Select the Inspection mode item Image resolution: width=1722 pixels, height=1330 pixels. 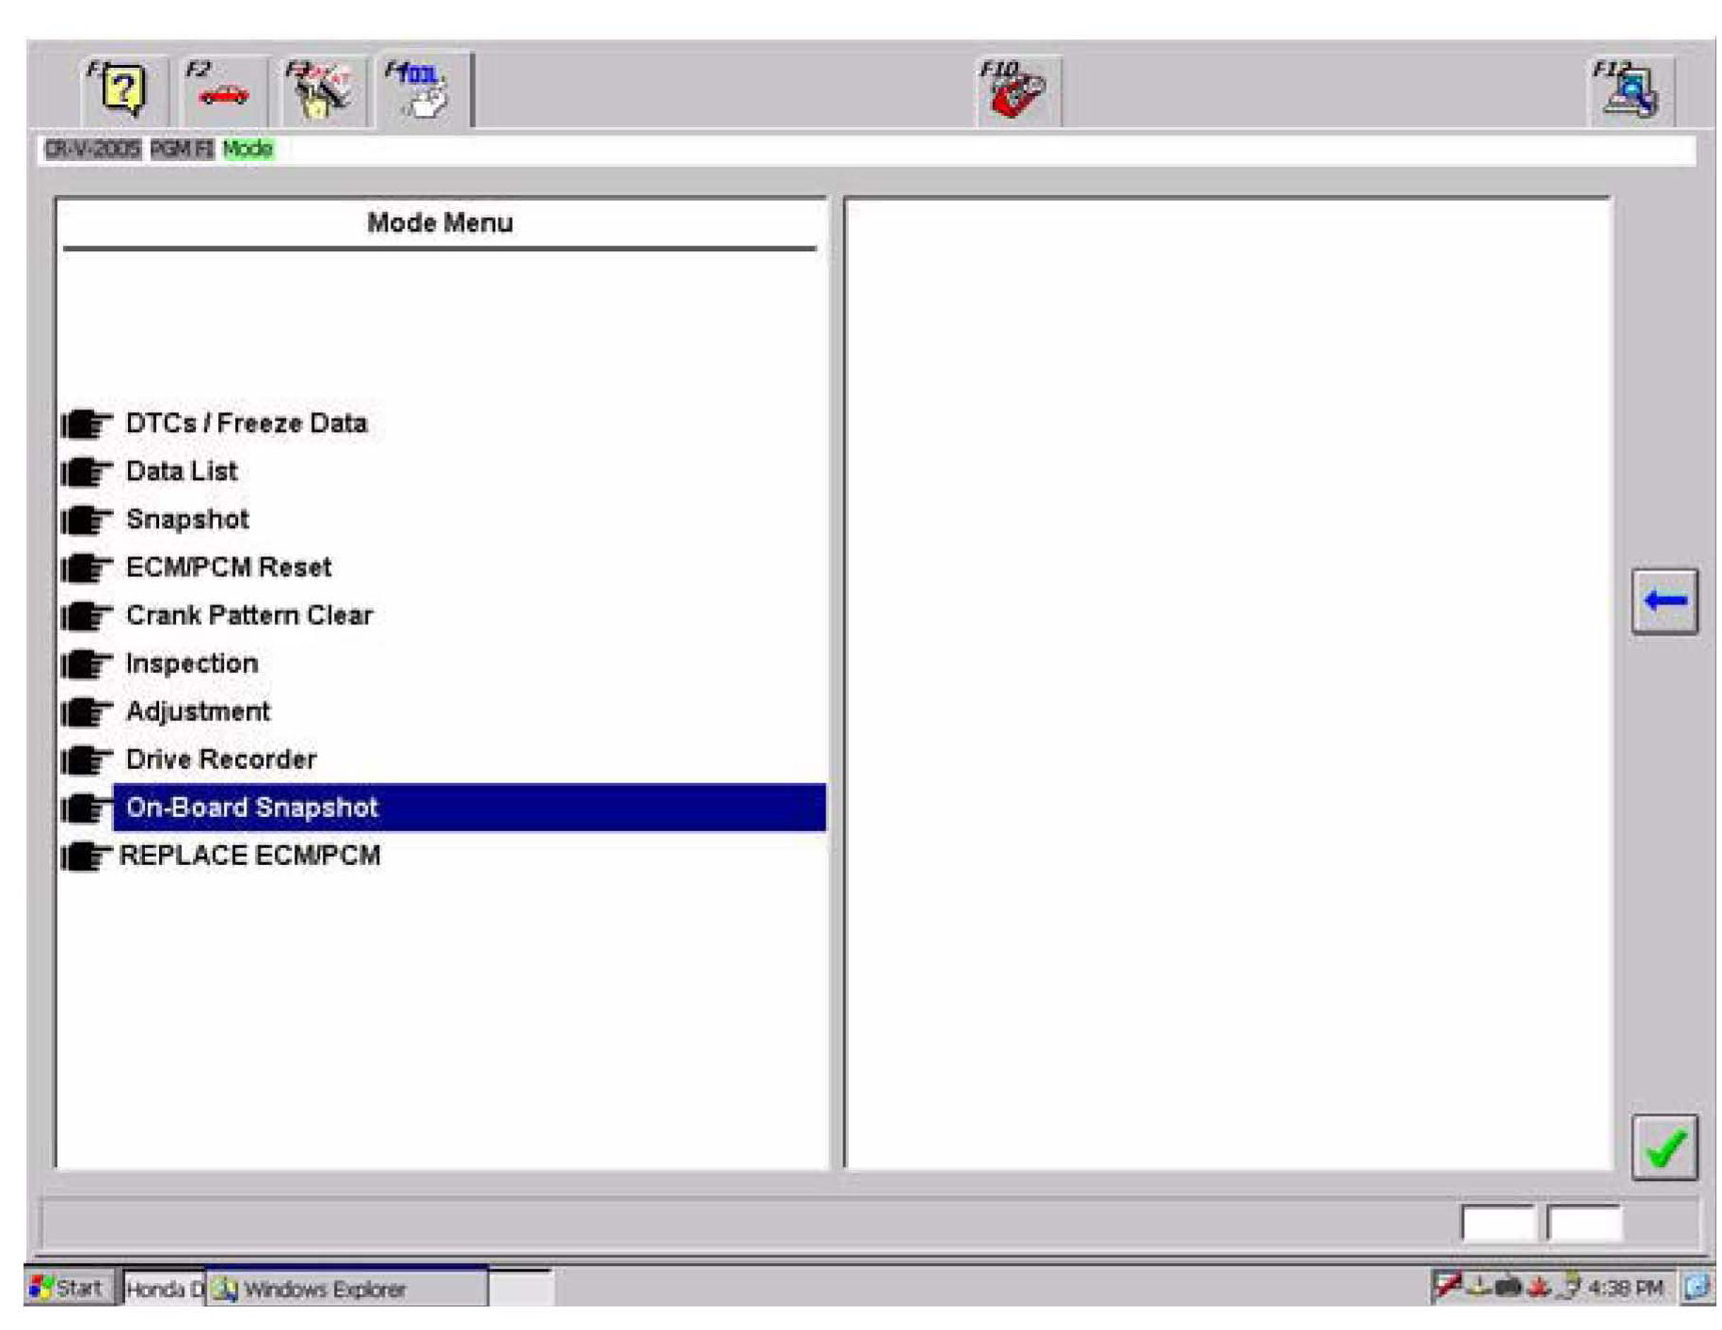[192, 664]
